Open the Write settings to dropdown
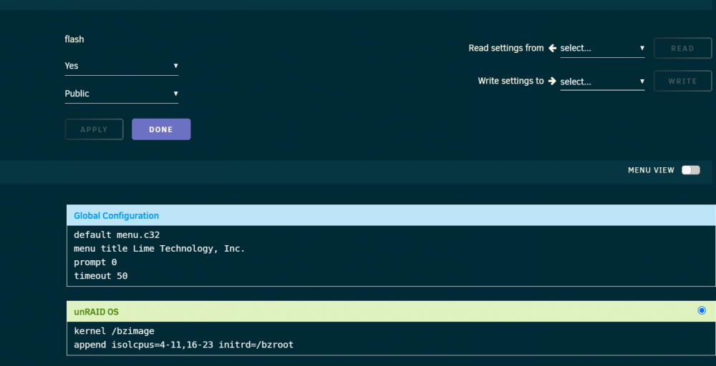The width and height of the screenshot is (716, 366). coord(602,81)
